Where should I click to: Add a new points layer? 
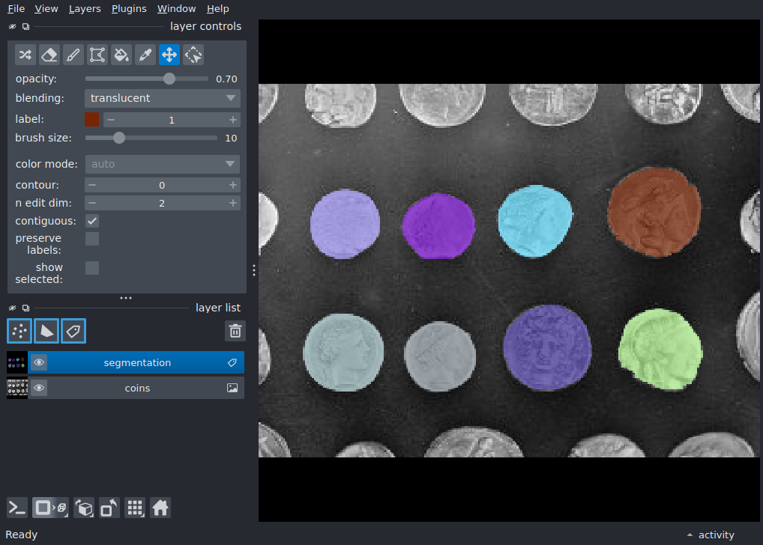(19, 331)
